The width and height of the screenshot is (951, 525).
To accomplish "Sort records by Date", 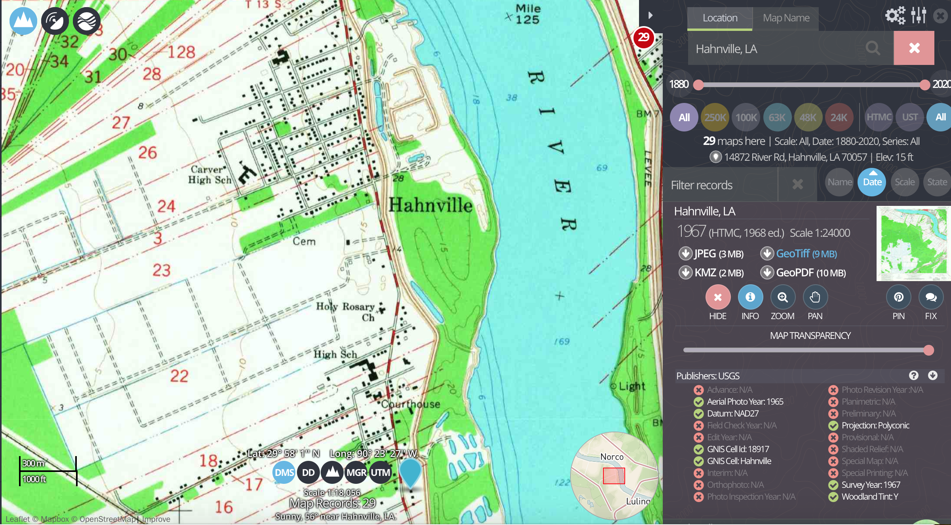I will click(x=872, y=182).
